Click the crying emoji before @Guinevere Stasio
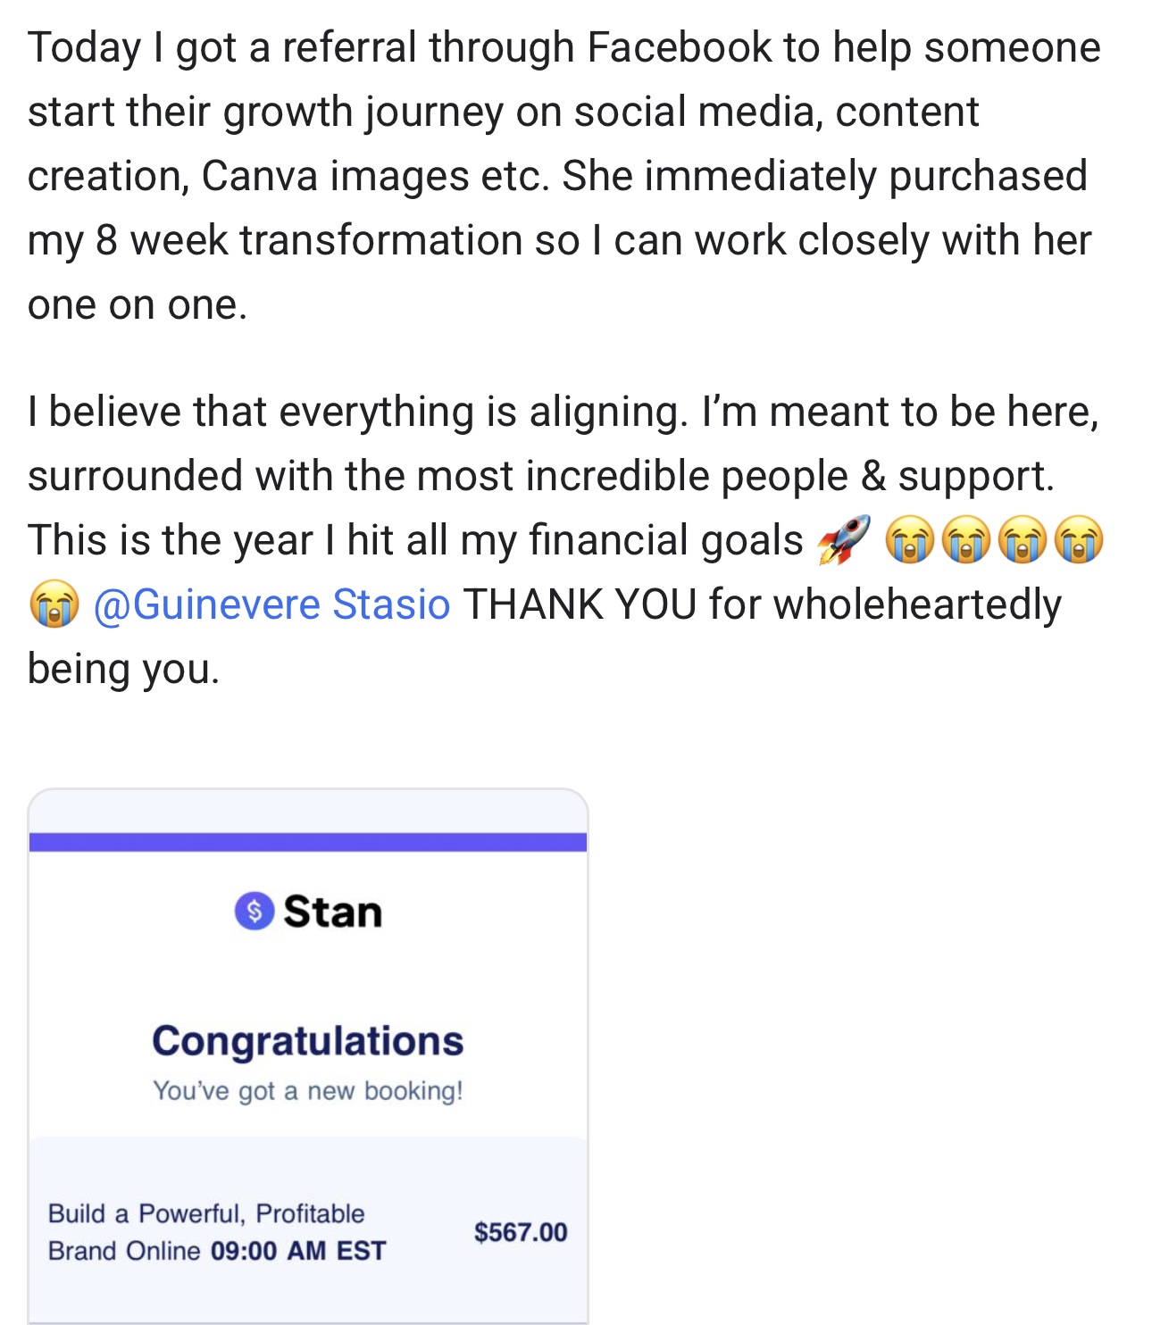Viewport: 1152px width, 1325px height. pyautogui.click(x=54, y=604)
